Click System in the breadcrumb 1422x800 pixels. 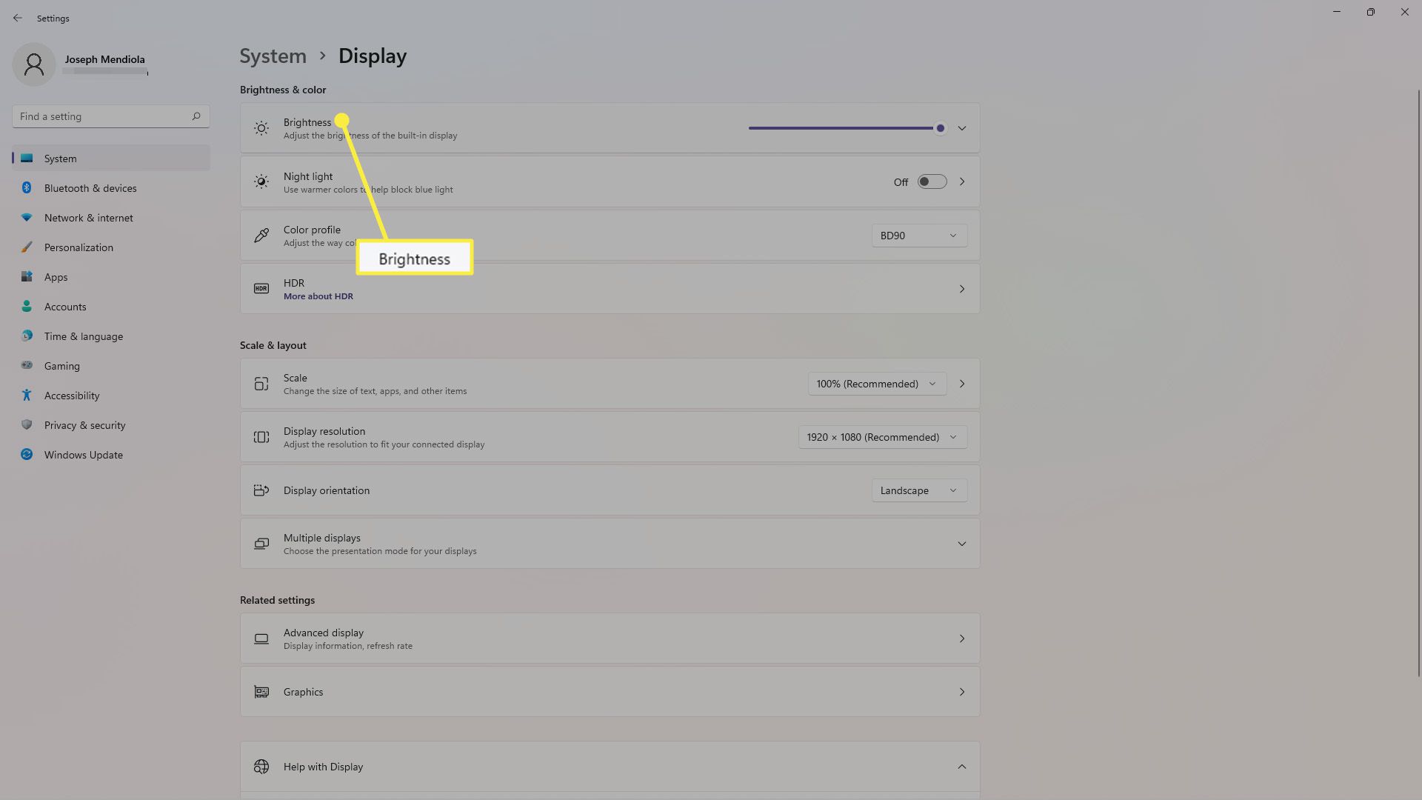273,56
